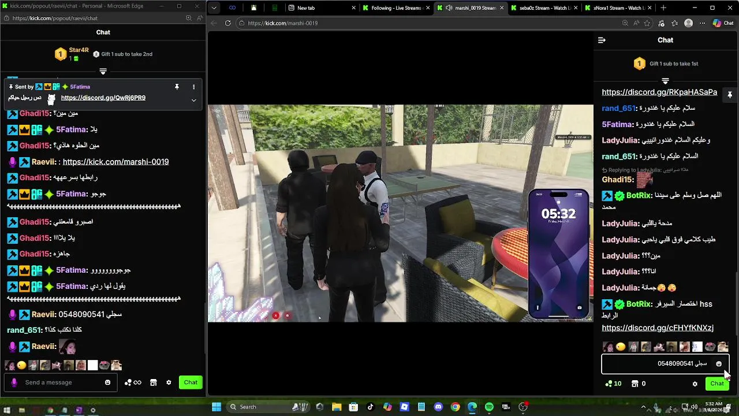Click the pinned infinity icon tab

(x=232, y=8)
